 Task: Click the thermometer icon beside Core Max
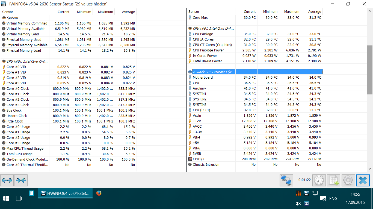190,17
